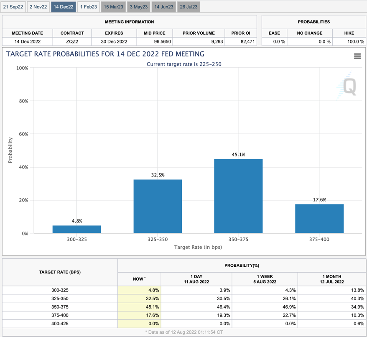Go to the 1 Feb23 meeting tab
Image resolution: width=367 pixels, height=337 pixels.
point(89,7)
